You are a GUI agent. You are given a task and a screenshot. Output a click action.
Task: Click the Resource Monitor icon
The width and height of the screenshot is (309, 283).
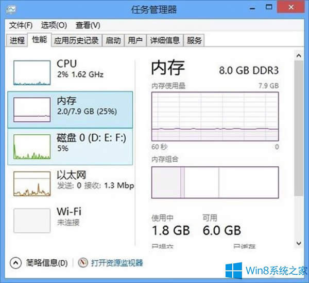click(x=83, y=262)
